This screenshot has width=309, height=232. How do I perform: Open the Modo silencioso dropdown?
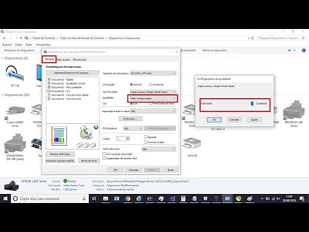pos(158,149)
